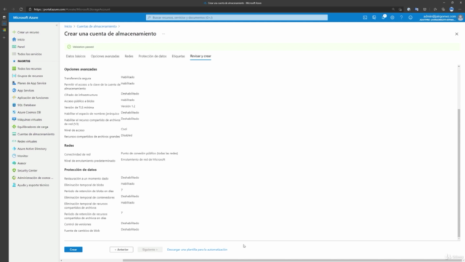
Task: Switch to Opciones avanzadas tab
Action: (105, 56)
